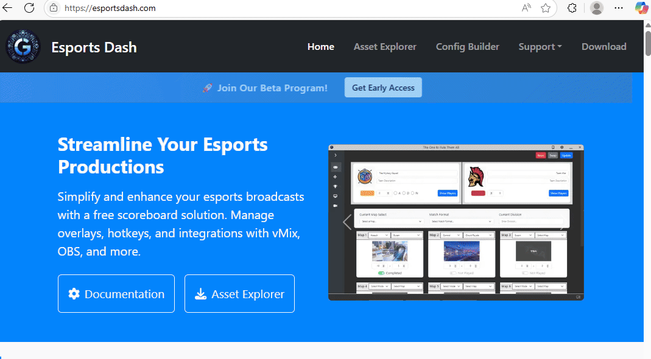Start Read aloud from the address bar

click(x=526, y=8)
